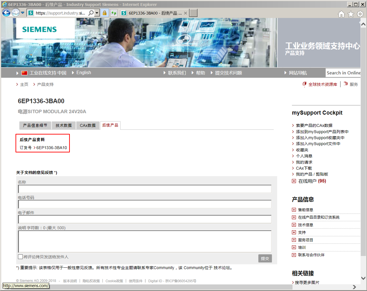The image size is (367, 291).
Task: Open 提交技术问题 menu item
Action: (x=228, y=73)
